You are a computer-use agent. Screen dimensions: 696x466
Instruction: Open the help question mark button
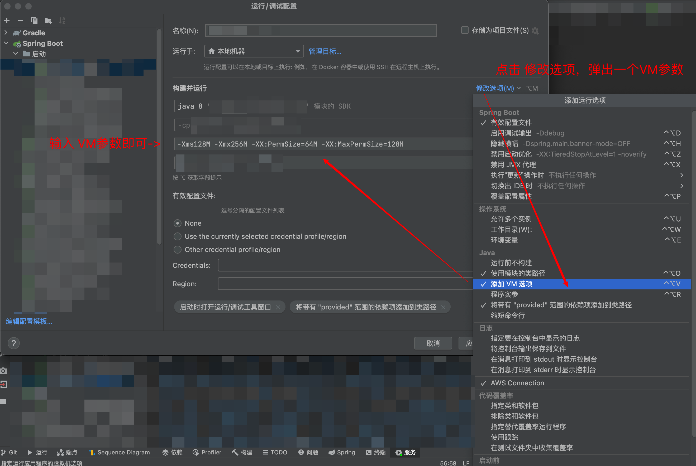pos(13,343)
